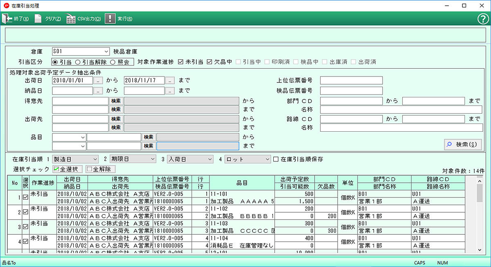Image resolution: width=491 pixels, height=267 pixels.
Task: Click the クリア clear document icon
Action: coord(38,19)
